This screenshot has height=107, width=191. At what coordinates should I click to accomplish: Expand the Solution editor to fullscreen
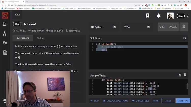click(185, 38)
